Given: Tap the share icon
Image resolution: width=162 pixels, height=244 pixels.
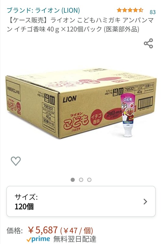Looking at the screenshot, I should tap(148, 43).
